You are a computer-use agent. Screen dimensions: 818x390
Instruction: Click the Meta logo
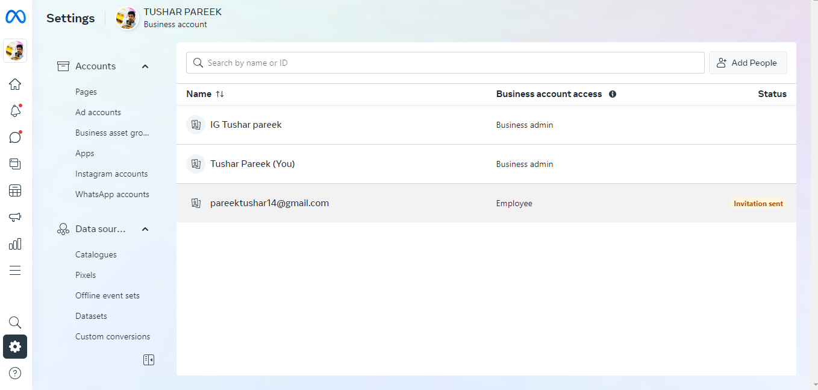click(16, 17)
